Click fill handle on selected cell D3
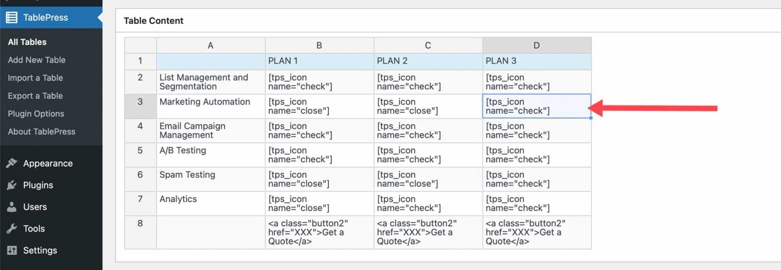 point(591,118)
